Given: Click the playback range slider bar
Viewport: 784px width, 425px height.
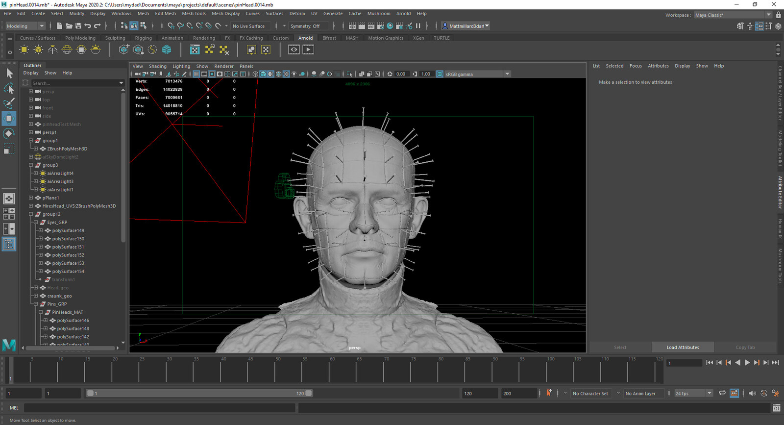Looking at the screenshot, I should coord(199,393).
